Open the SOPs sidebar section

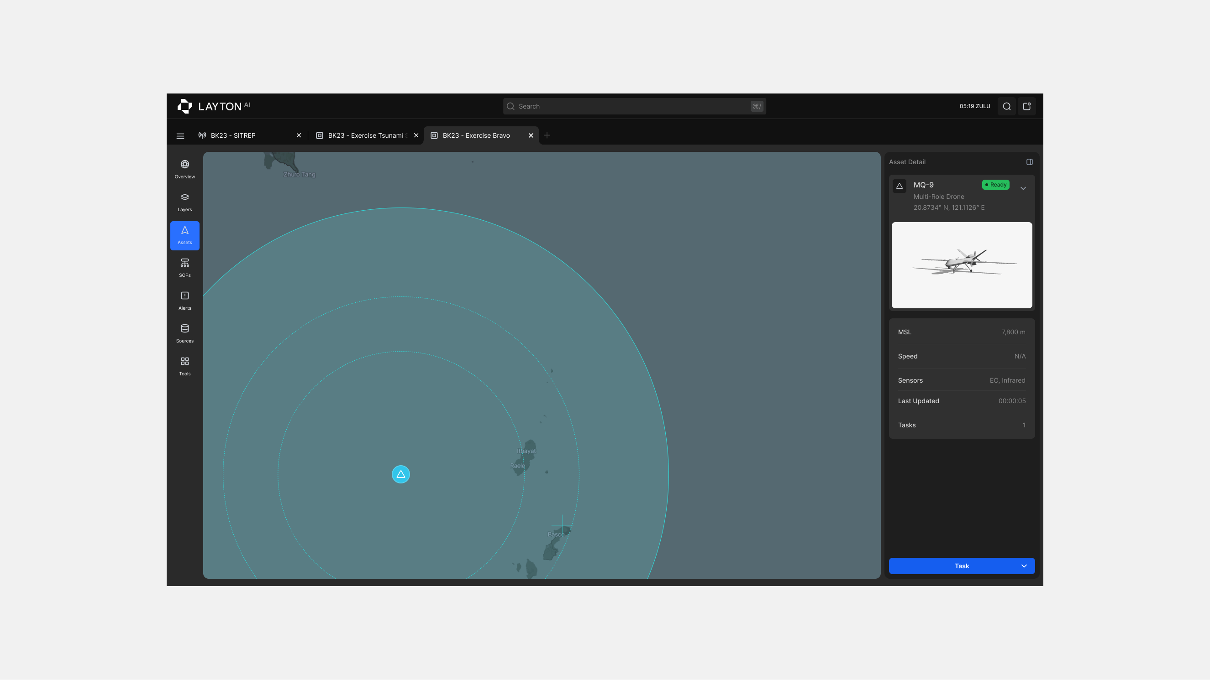(x=184, y=268)
